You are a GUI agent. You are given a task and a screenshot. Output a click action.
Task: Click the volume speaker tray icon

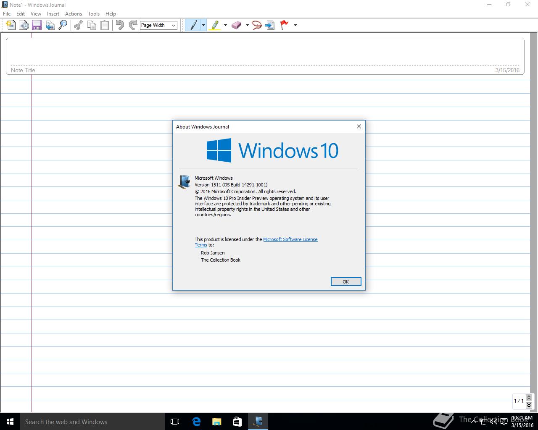click(494, 422)
